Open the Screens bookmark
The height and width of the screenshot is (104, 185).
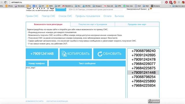coord(156,6)
